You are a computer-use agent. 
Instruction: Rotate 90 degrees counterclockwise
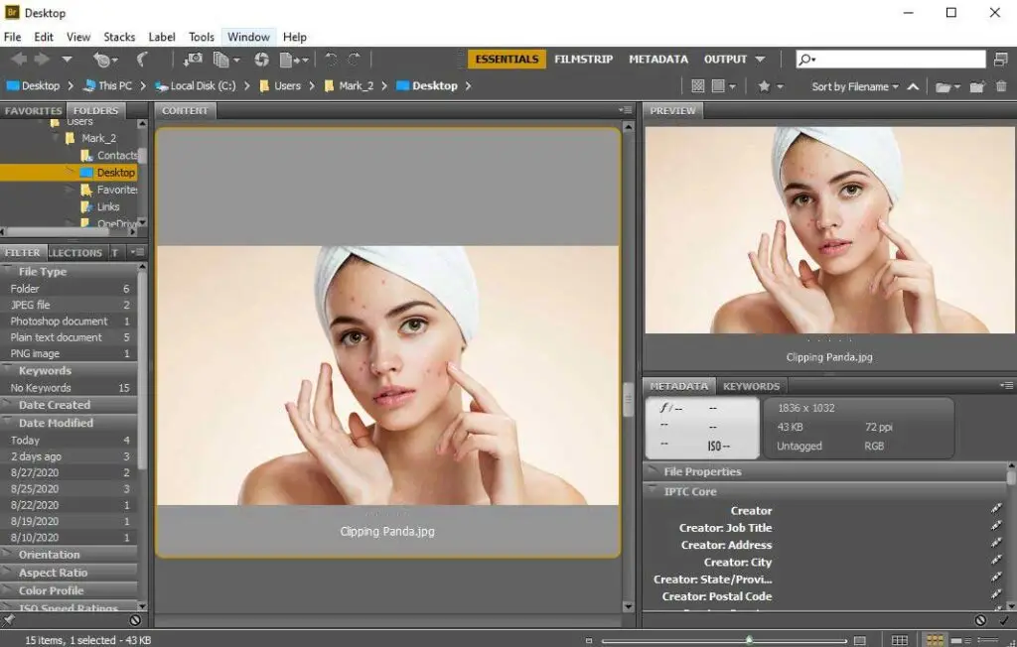331,60
